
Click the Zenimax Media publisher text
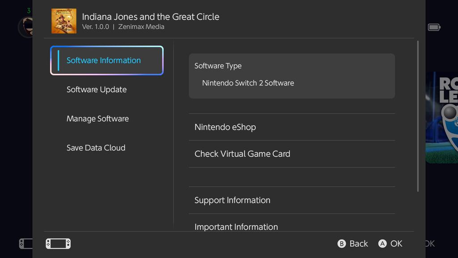tap(141, 26)
